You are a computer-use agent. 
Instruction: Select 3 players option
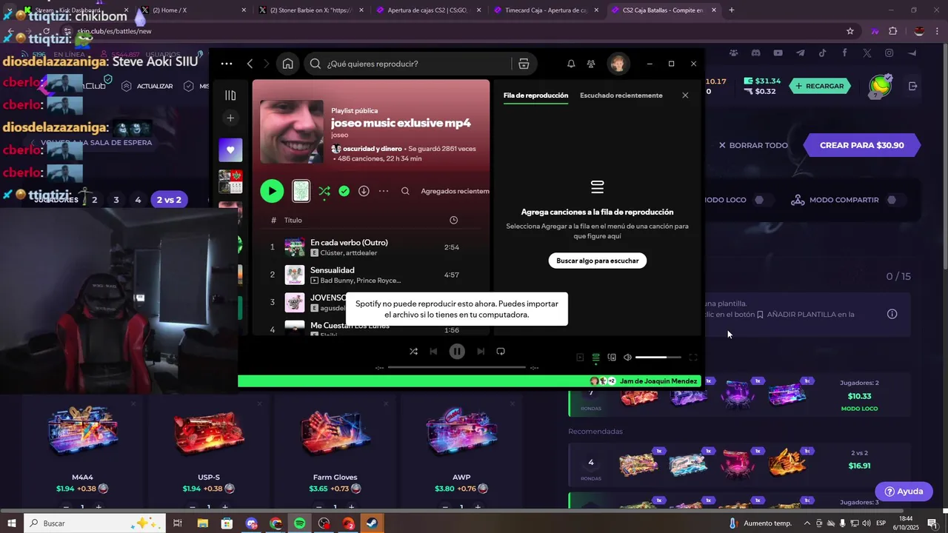(116, 200)
